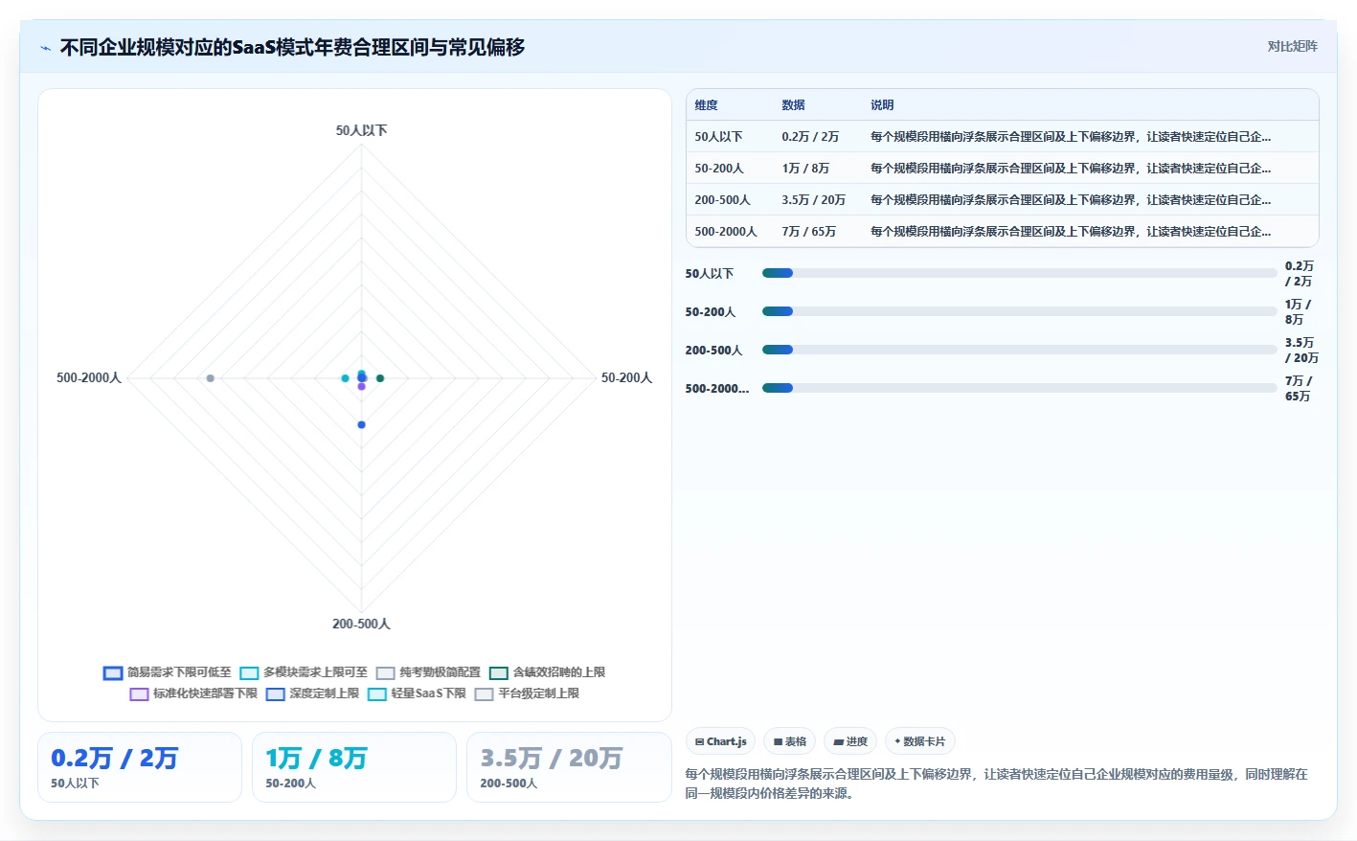The image size is (1357, 841).
Task: Click progress value 0.2万 / 2万
Action: (x=1300, y=273)
